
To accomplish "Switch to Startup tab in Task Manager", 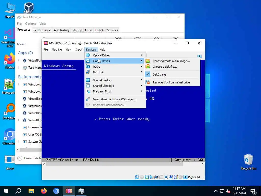I will (x=77, y=30).
